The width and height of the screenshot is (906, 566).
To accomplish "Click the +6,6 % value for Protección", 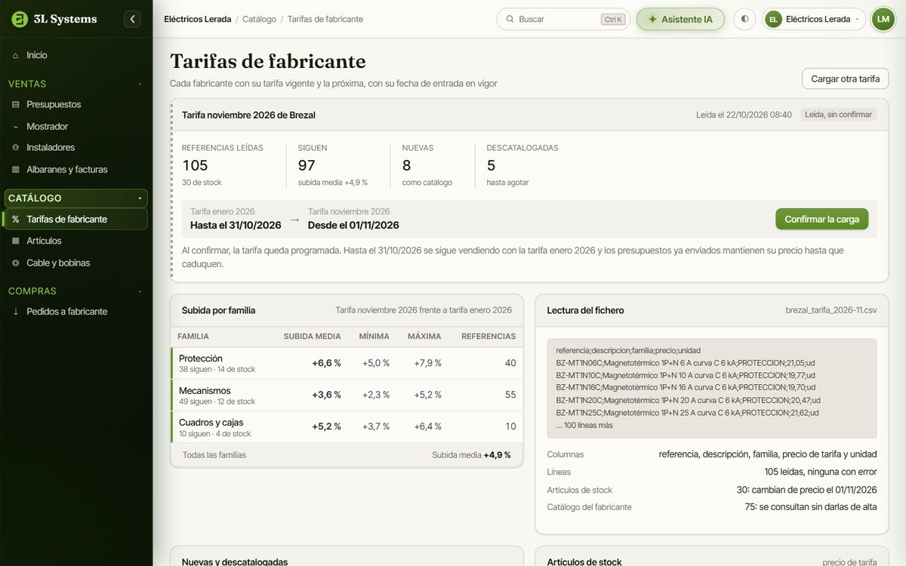I will (x=326, y=363).
